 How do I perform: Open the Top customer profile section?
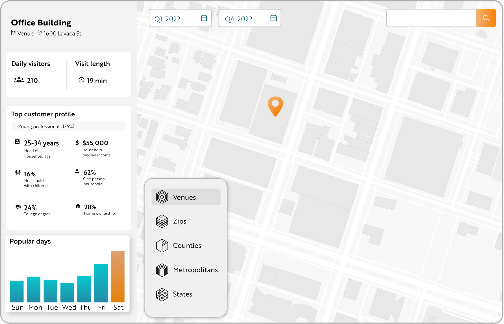click(x=43, y=114)
